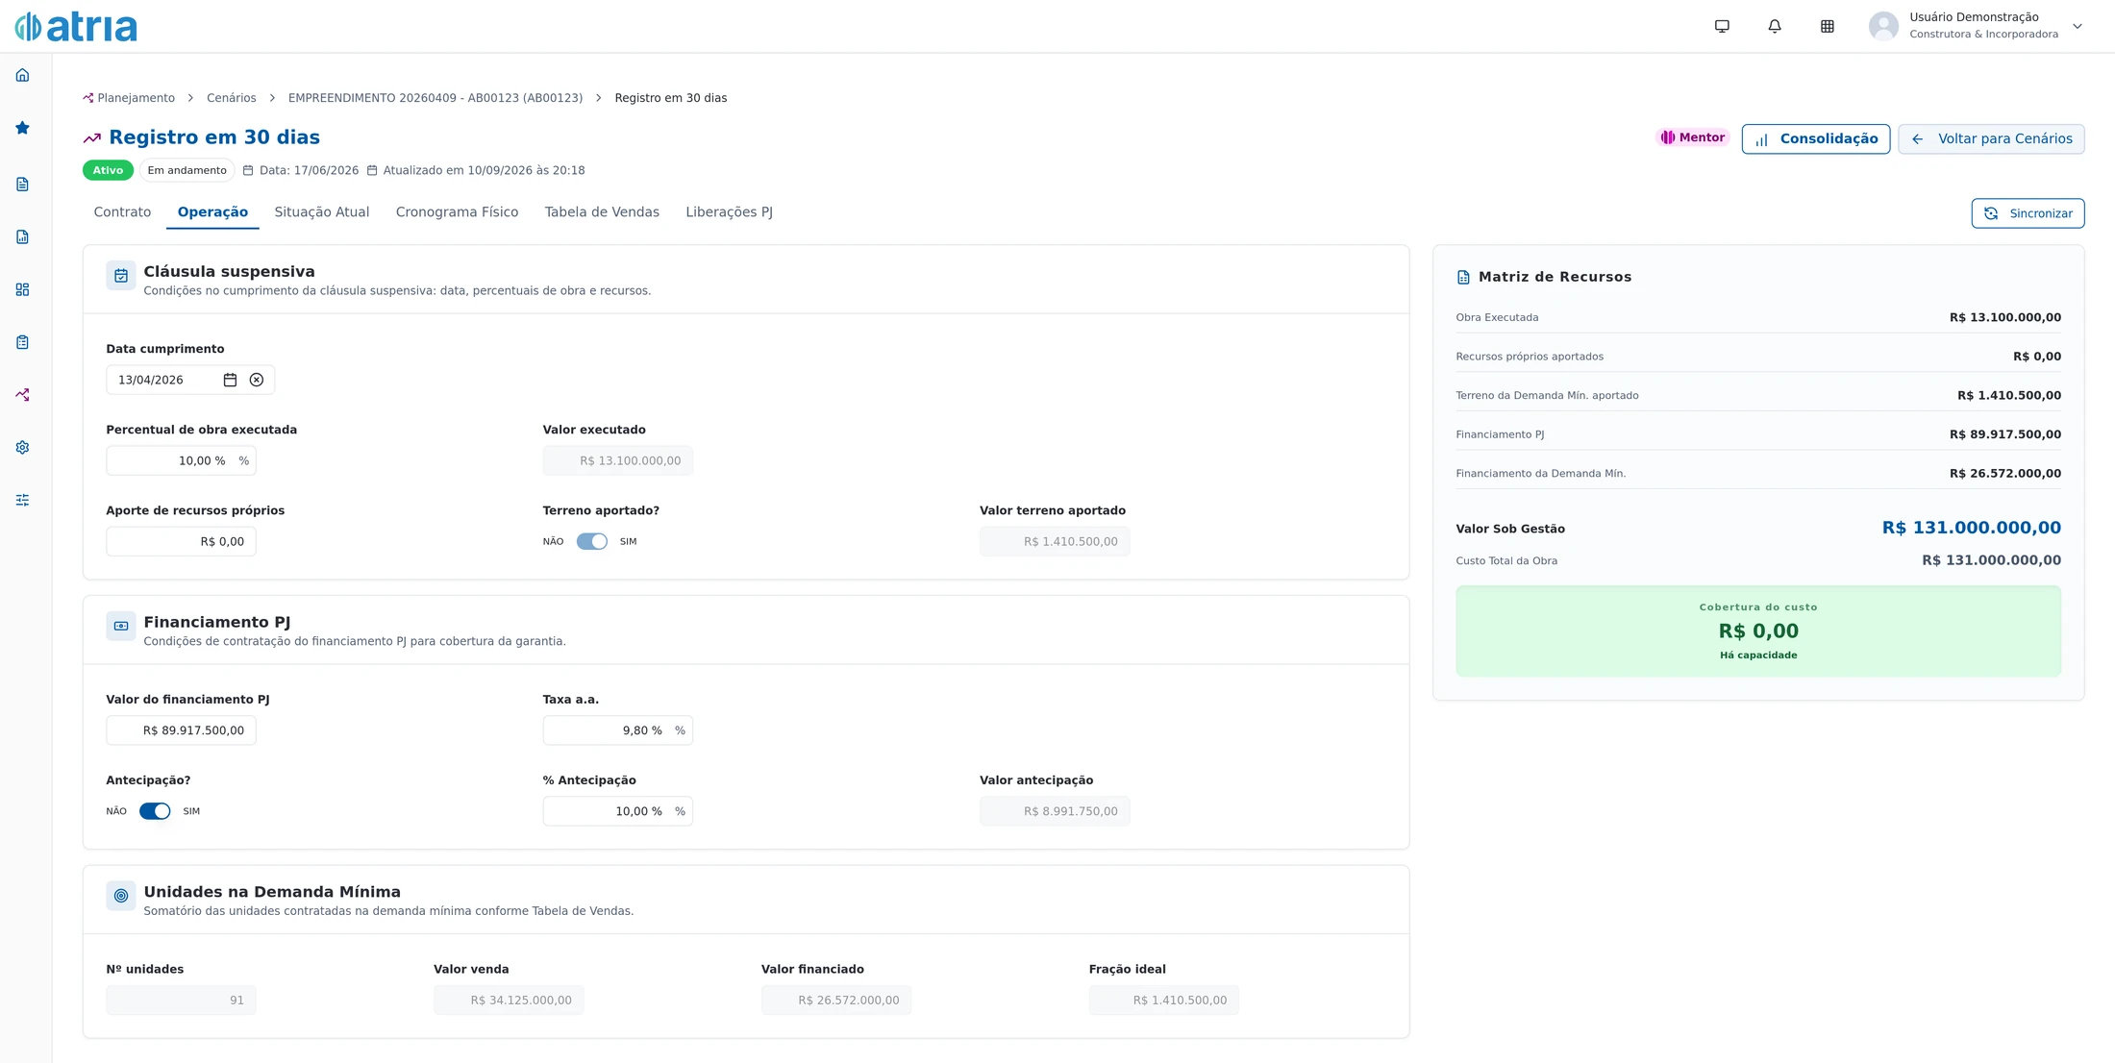Open the notifications bell

(1775, 26)
